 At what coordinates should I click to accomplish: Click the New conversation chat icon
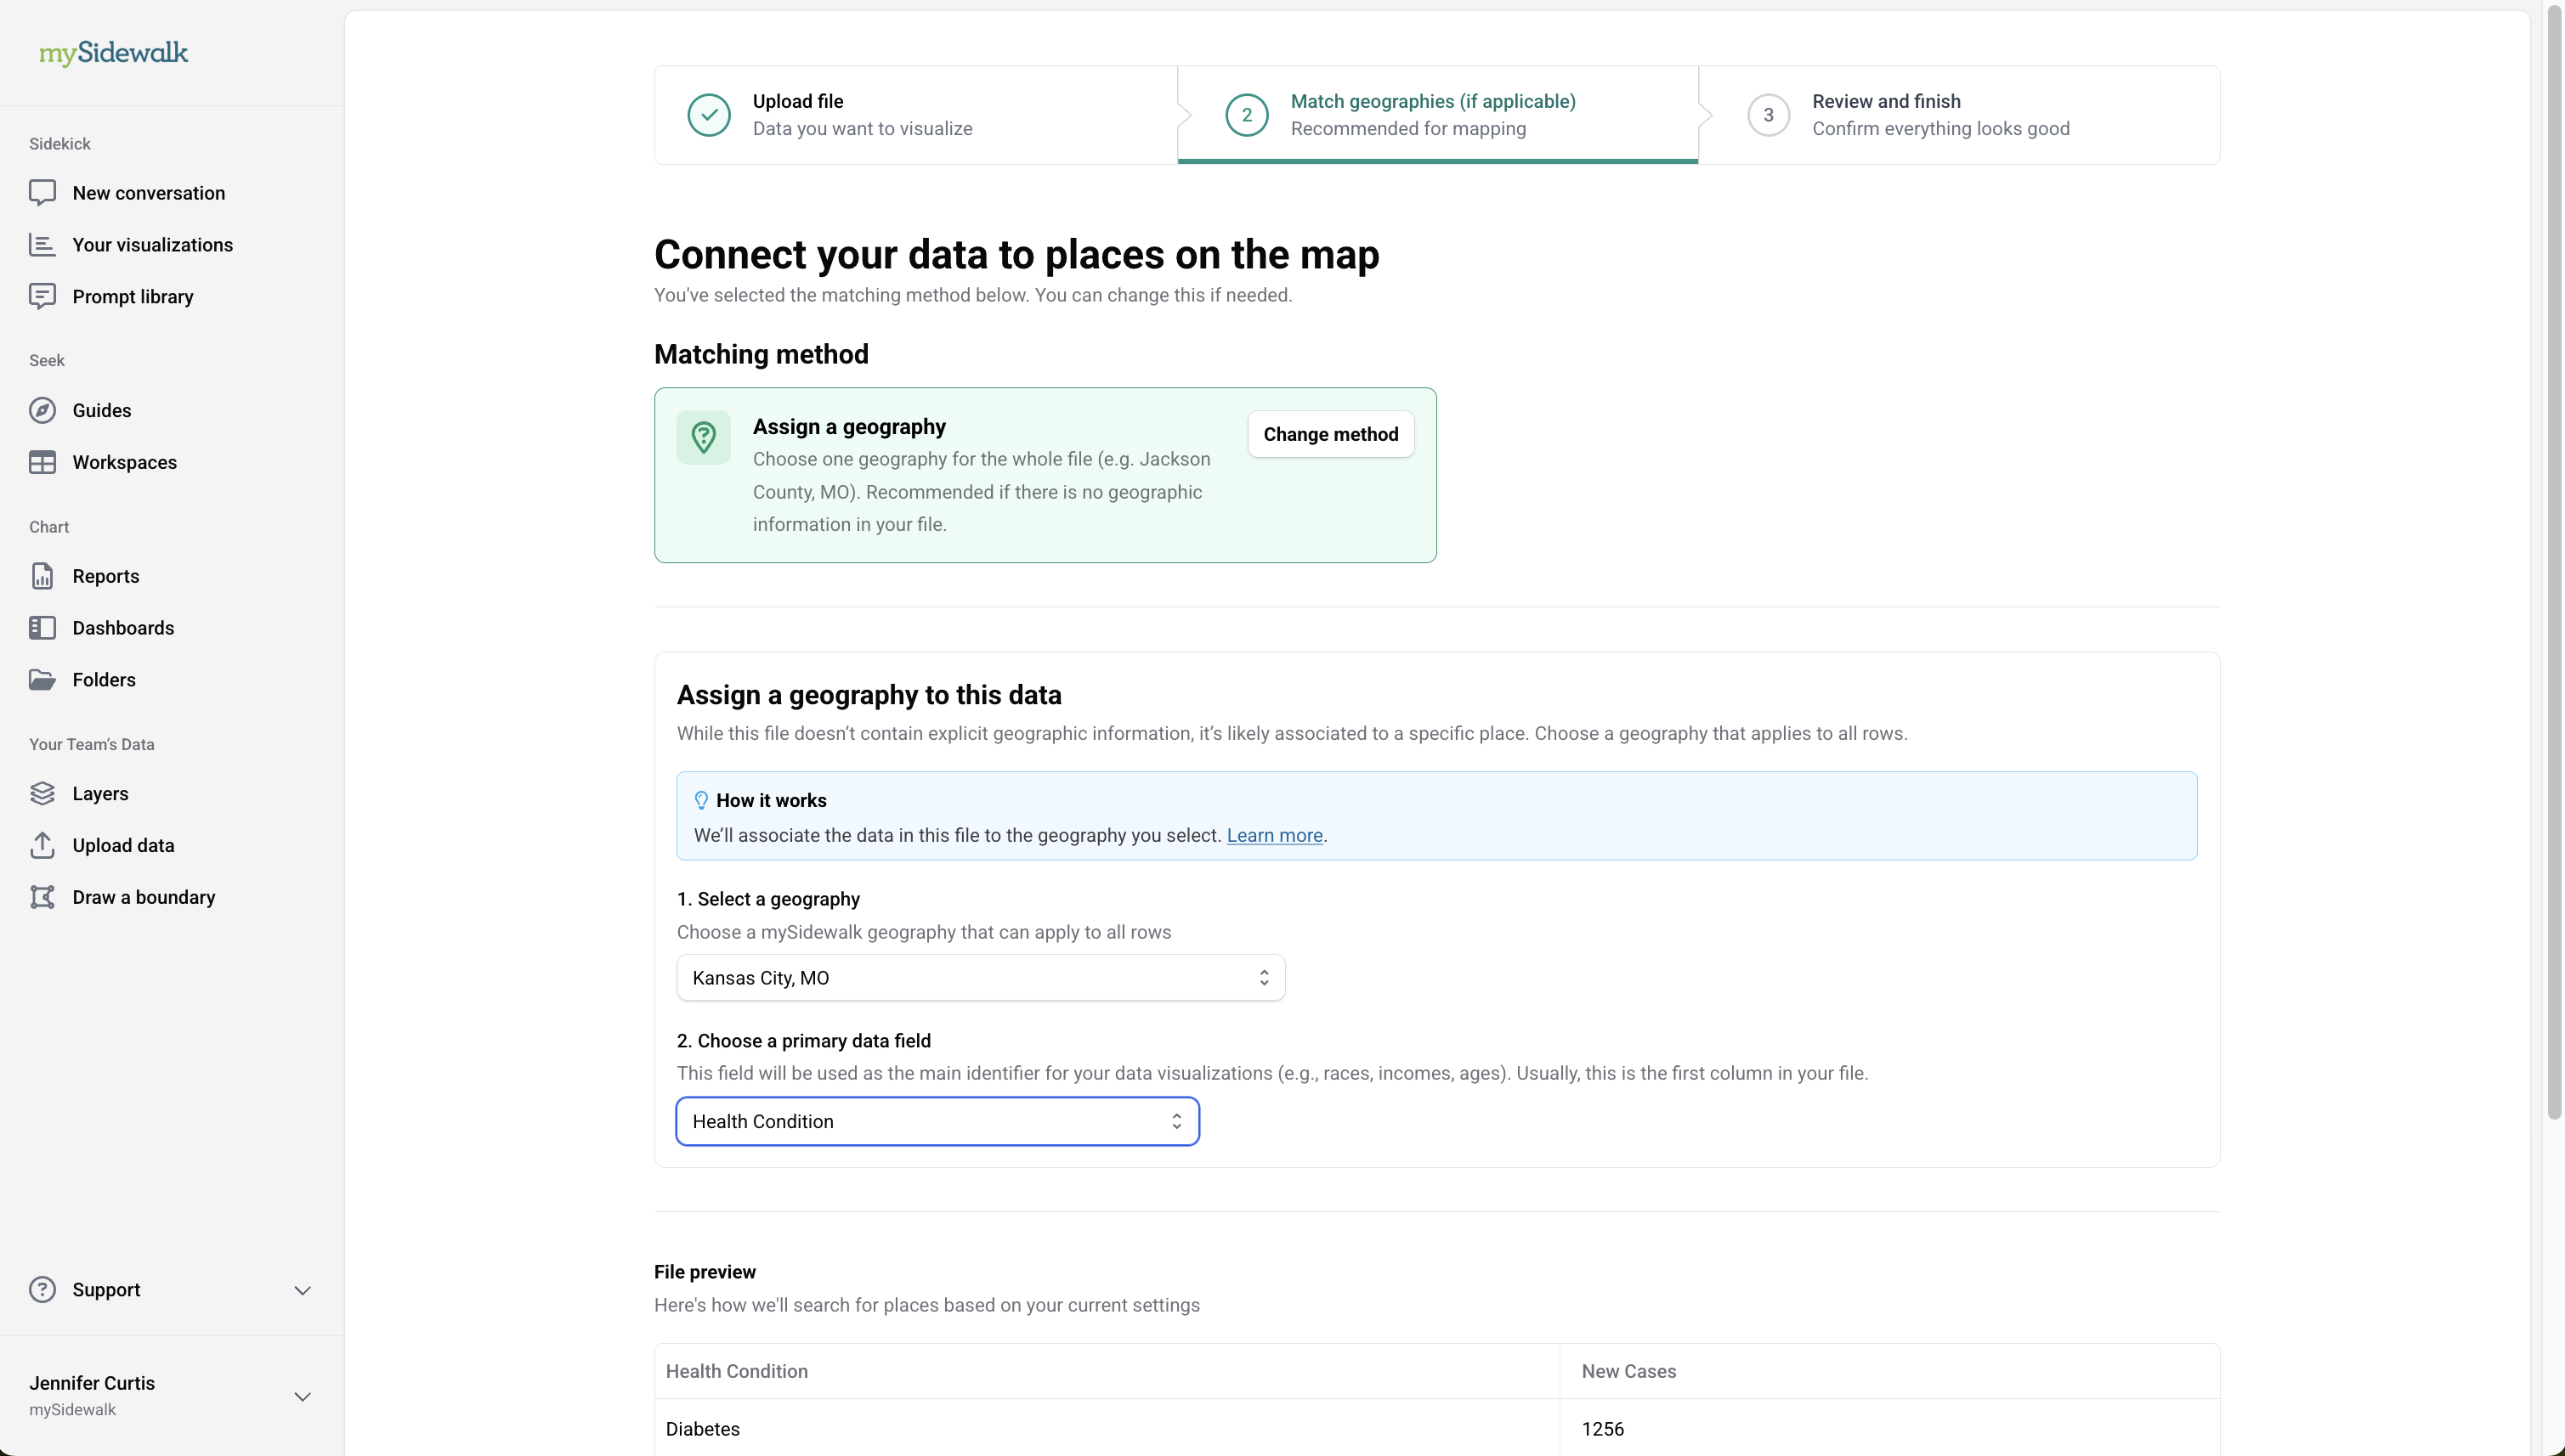coord(42,193)
